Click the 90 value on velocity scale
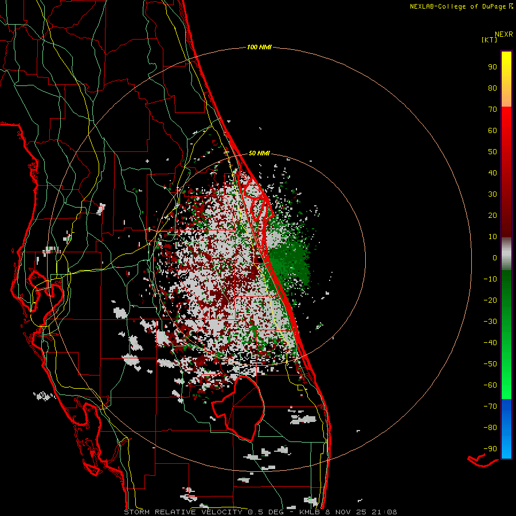The image size is (516, 516). (492, 67)
